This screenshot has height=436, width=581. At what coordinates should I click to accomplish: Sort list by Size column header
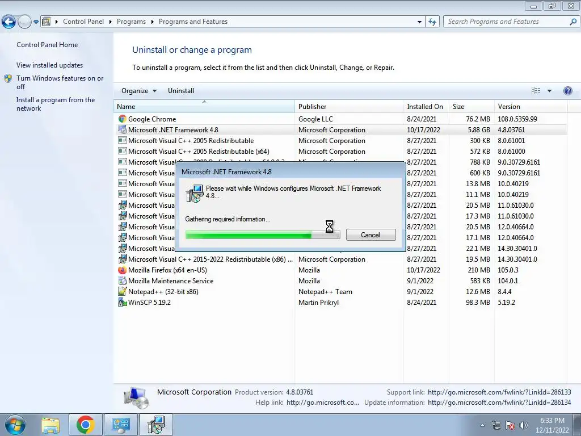(x=471, y=106)
